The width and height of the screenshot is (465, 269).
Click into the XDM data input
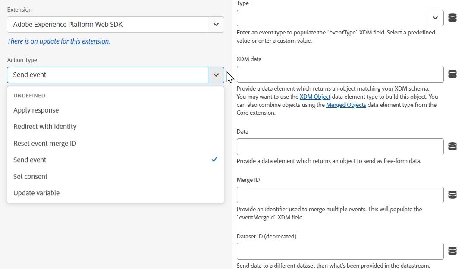(x=340, y=74)
